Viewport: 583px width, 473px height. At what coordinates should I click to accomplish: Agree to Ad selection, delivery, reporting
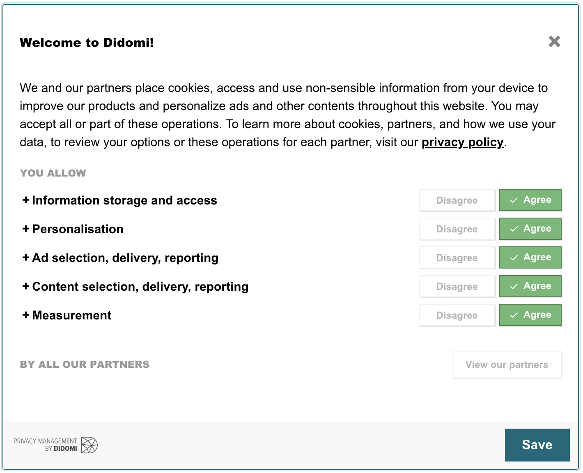pyautogui.click(x=530, y=257)
